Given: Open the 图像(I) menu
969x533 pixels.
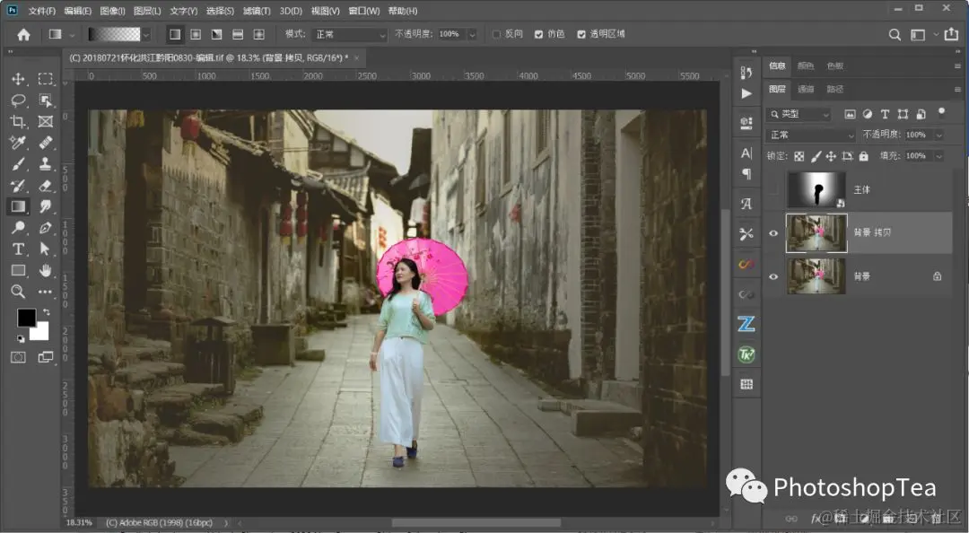Looking at the screenshot, I should tap(112, 11).
